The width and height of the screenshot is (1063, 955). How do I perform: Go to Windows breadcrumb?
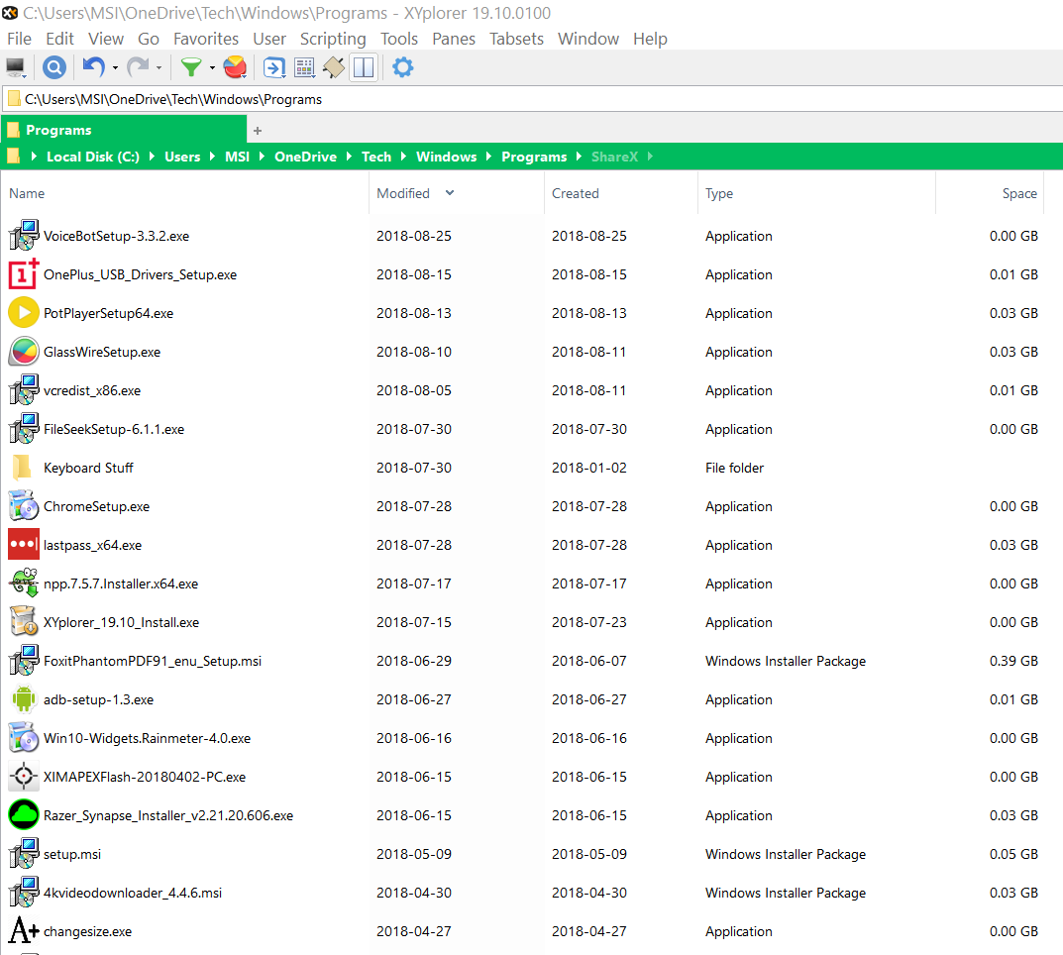coord(446,157)
